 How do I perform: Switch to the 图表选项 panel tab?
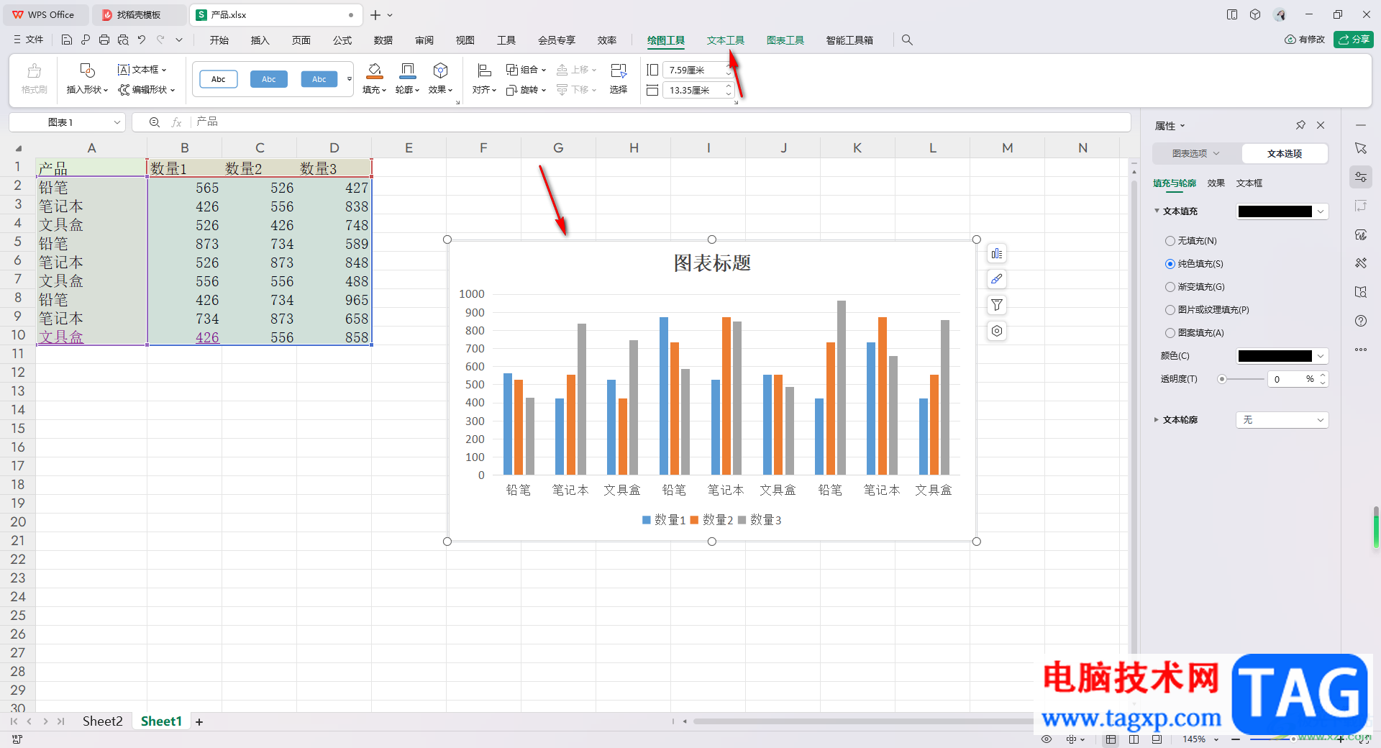point(1196,154)
